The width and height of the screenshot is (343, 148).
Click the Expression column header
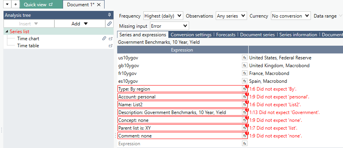tap(182, 50)
